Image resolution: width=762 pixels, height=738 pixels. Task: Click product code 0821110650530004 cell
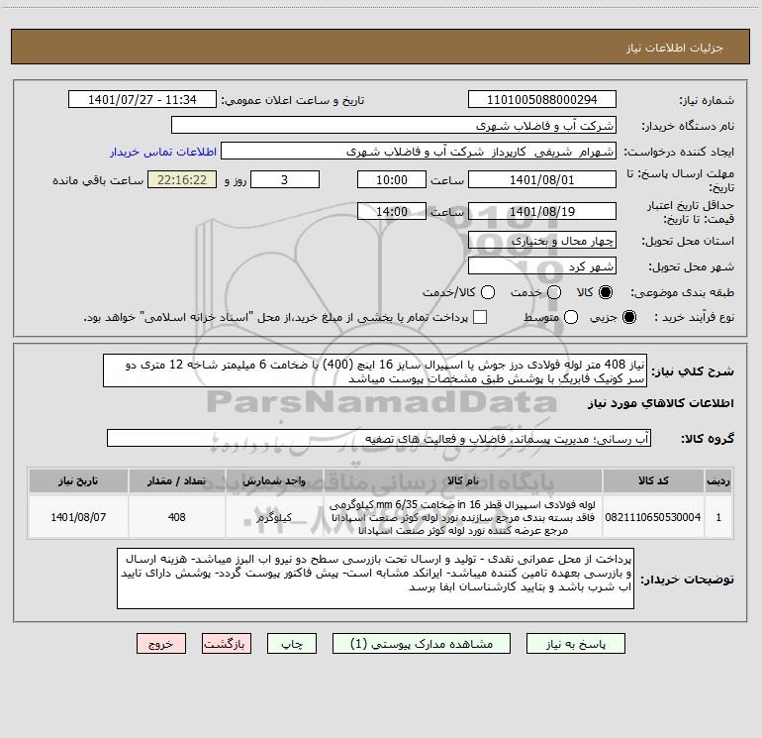click(653, 517)
